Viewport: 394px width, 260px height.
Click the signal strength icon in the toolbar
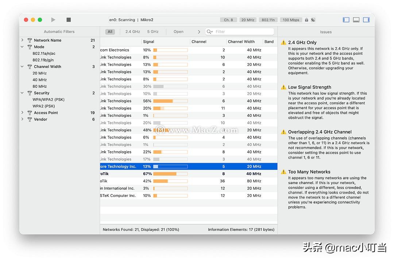coord(312,20)
